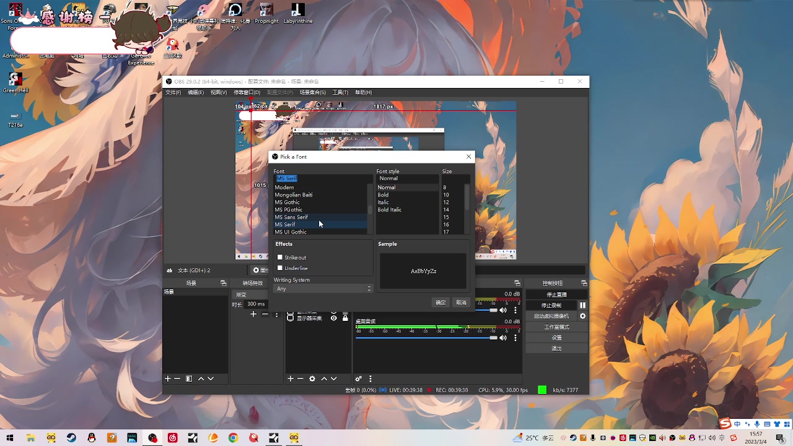
Task: Click the 停止录制 stop recording button
Action: click(x=551, y=305)
